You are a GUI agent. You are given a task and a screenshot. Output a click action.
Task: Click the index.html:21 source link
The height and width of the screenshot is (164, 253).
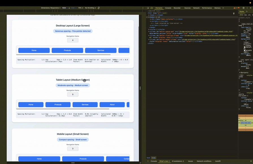point(247,24)
